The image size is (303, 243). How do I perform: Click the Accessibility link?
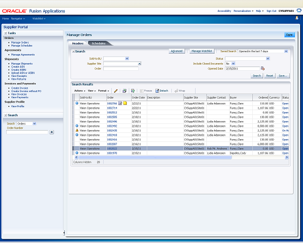click(224, 11)
